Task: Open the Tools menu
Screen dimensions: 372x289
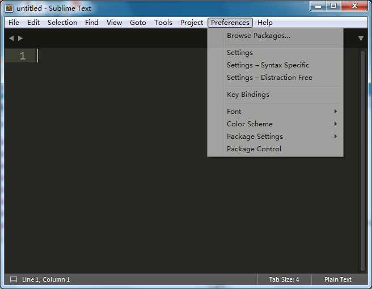Action: click(163, 23)
